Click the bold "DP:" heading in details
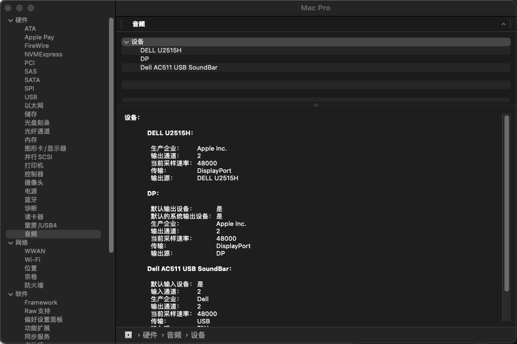The width and height of the screenshot is (517, 344). (x=153, y=193)
